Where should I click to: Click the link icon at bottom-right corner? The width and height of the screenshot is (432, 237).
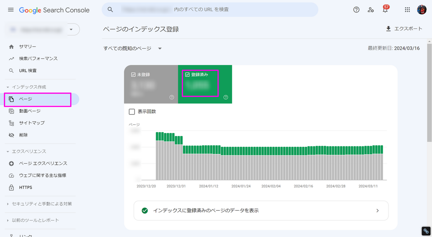(426, 231)
